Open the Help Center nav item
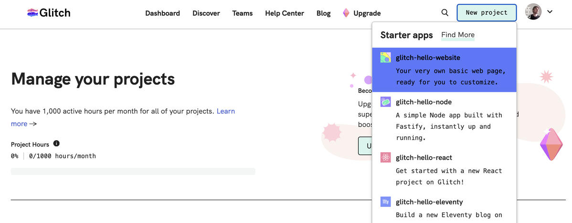Screen dimensions: 572x223 pyautogui.click(x=285, y=13)
